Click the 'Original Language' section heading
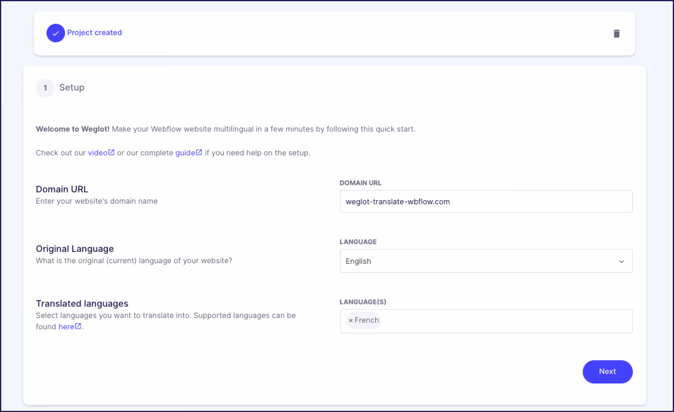The height and width of the screenshot is (412, 674). 75,249
